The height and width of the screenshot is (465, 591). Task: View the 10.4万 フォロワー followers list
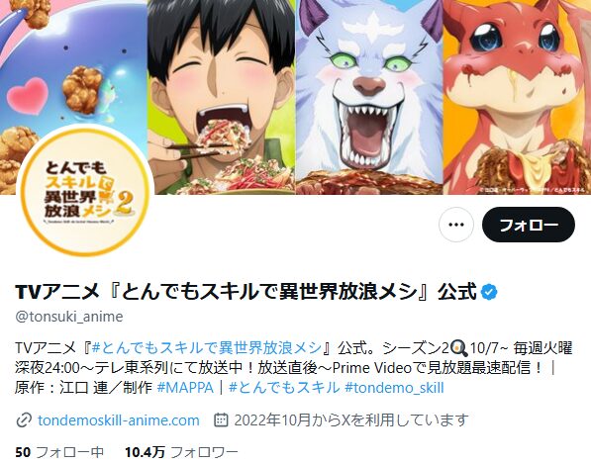(181, 452)
